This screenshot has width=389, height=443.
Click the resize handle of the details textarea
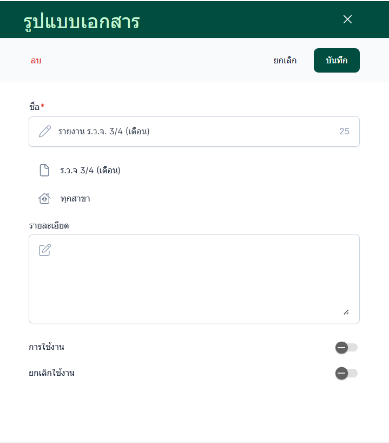point(346,312)
